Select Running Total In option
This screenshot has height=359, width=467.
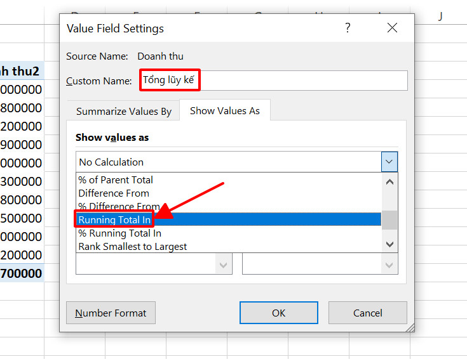[229, 219]
